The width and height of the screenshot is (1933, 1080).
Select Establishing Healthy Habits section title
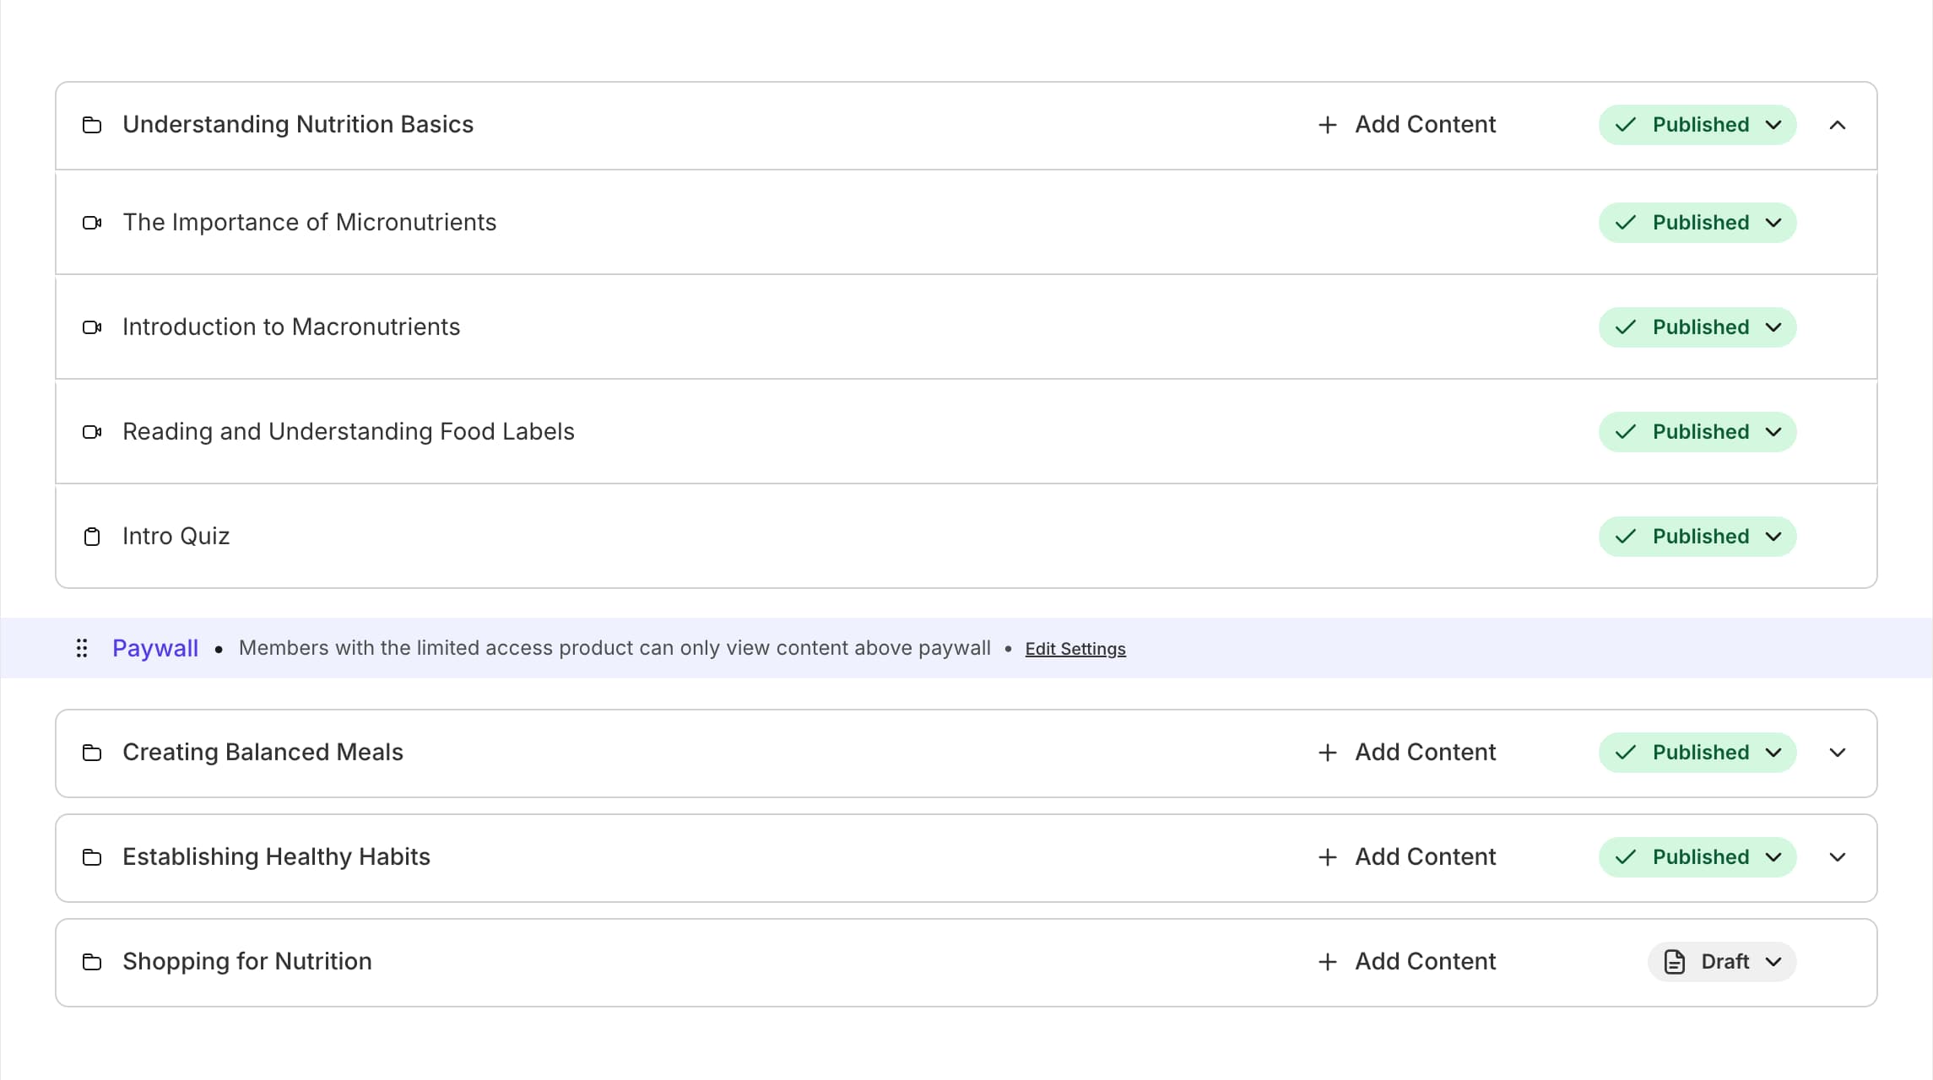(276, 857)
